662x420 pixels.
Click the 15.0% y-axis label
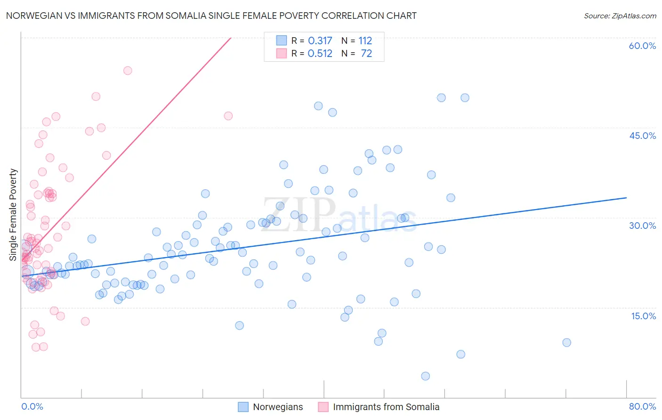coord(643,316)
